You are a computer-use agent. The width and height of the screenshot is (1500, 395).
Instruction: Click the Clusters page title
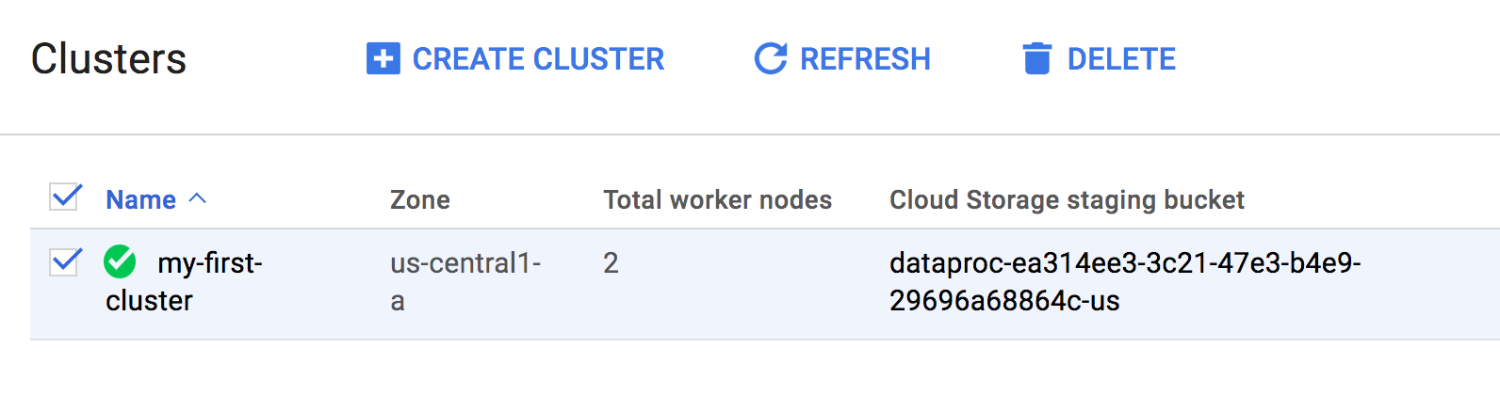click(108, 58)
